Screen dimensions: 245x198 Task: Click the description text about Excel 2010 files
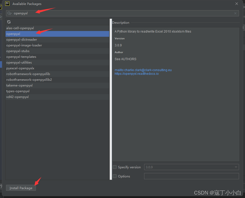pyautogui.click(x=153, y=31)
